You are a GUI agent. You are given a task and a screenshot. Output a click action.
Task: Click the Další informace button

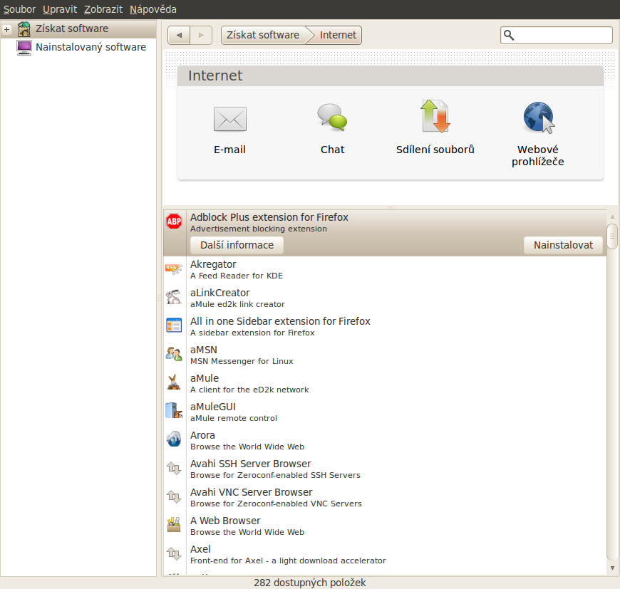[237, 245]
